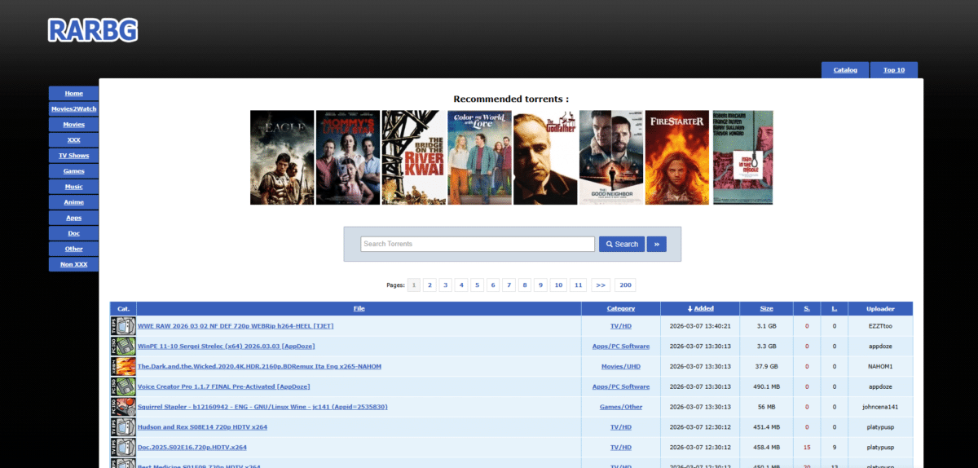Open category icon beside The.Dark.and.the.Wicked row
The height and width of the screenshot is (468, 978).
[x=123, y=366]
